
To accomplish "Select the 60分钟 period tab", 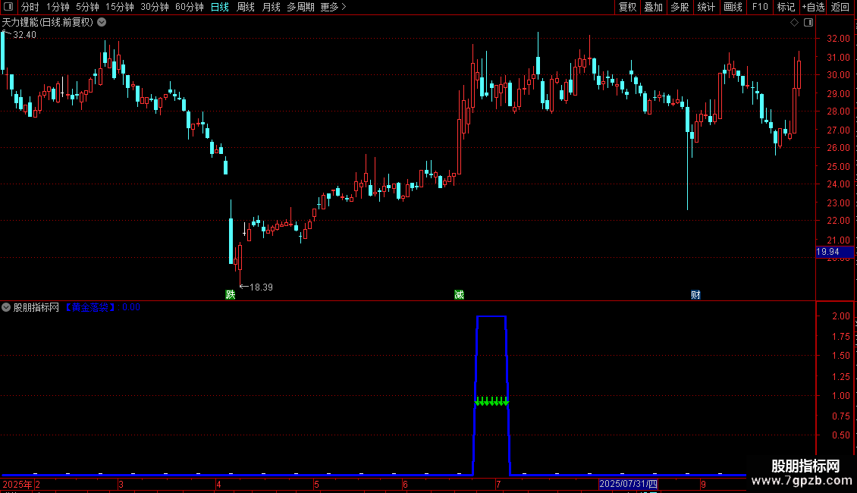I will coord(190,7).
